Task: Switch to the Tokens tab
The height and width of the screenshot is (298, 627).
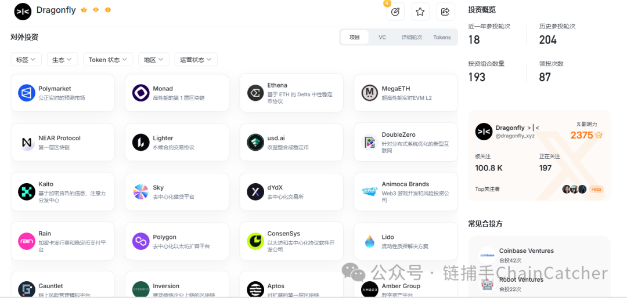Action: pyautogui.click(x=442, y=37)
